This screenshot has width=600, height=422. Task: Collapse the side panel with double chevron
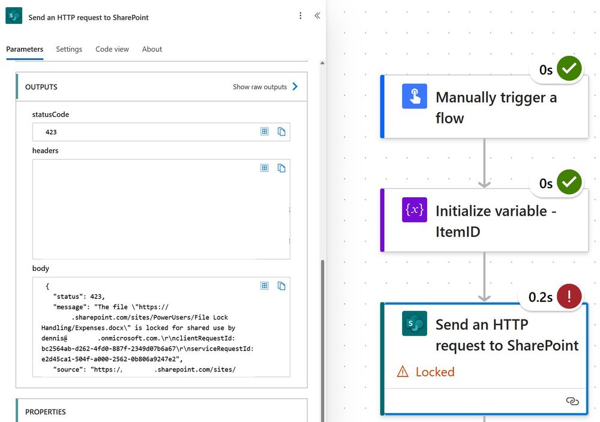coord(317,16)
